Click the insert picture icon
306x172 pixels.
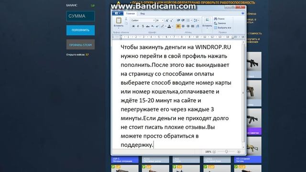[x=207, y=20]
